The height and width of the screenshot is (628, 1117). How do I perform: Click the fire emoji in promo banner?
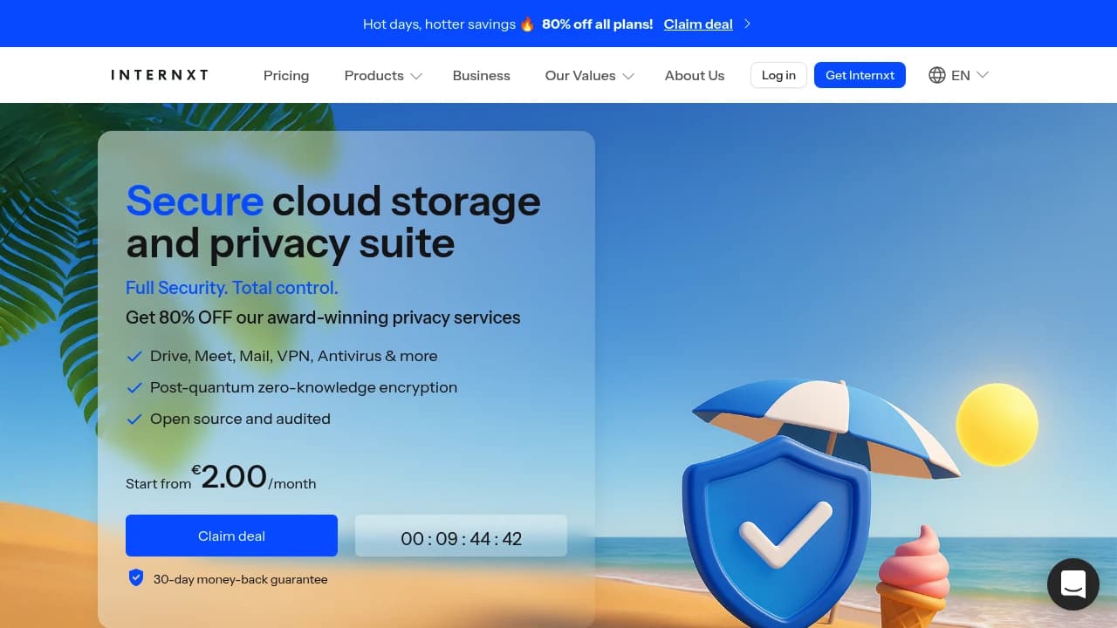tap(527, 24)
